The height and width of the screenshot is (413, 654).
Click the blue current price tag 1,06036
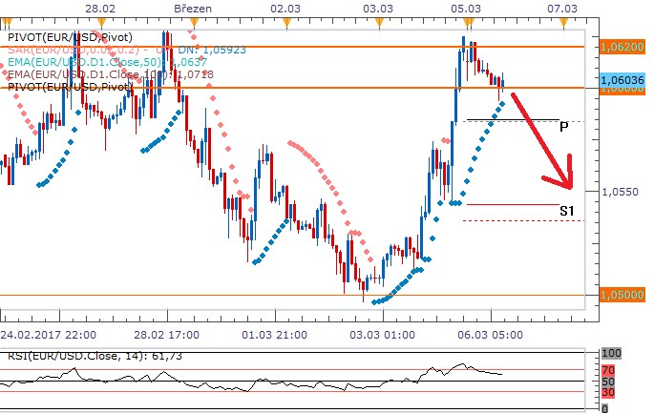(624, 80)
